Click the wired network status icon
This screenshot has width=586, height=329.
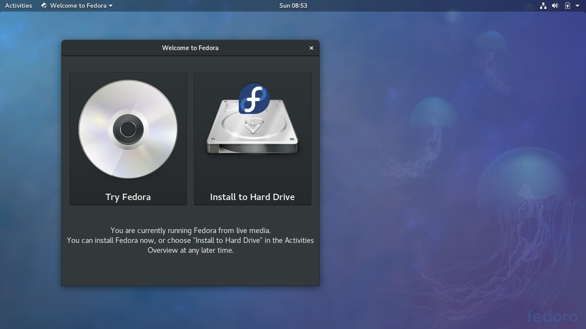click(543, 6)
